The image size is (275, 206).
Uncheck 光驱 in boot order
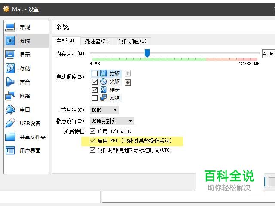(x=95, y=82)
